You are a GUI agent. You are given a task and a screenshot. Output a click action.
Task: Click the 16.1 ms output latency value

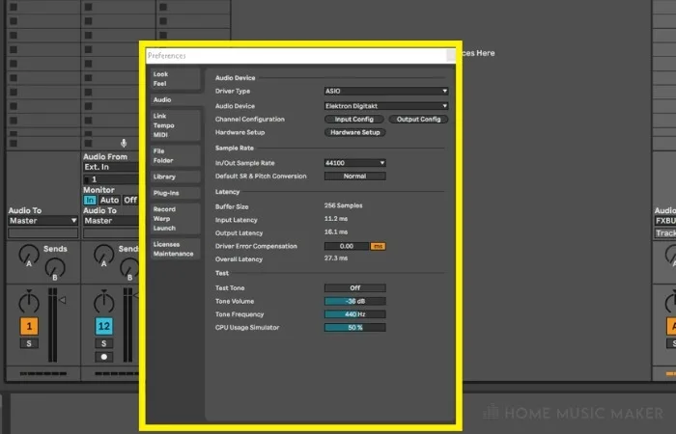(x=336, y=232)
